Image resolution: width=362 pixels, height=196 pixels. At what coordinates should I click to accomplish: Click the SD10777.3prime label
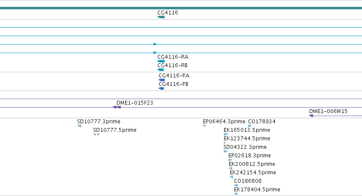pyautogui.click(x=99, y=122)
